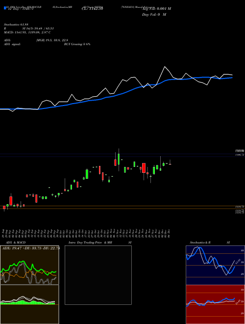245x324 pixels.
Task: Click the 'Stochastics: 61.88' reading
Action: coord(16,25)
